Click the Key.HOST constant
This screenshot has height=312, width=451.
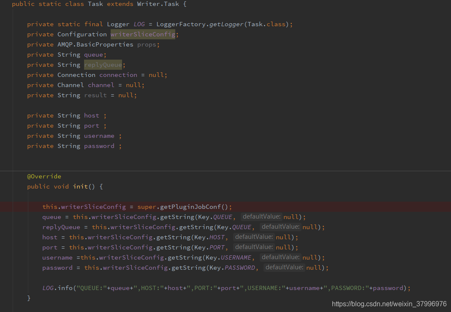tap(209, 237)
